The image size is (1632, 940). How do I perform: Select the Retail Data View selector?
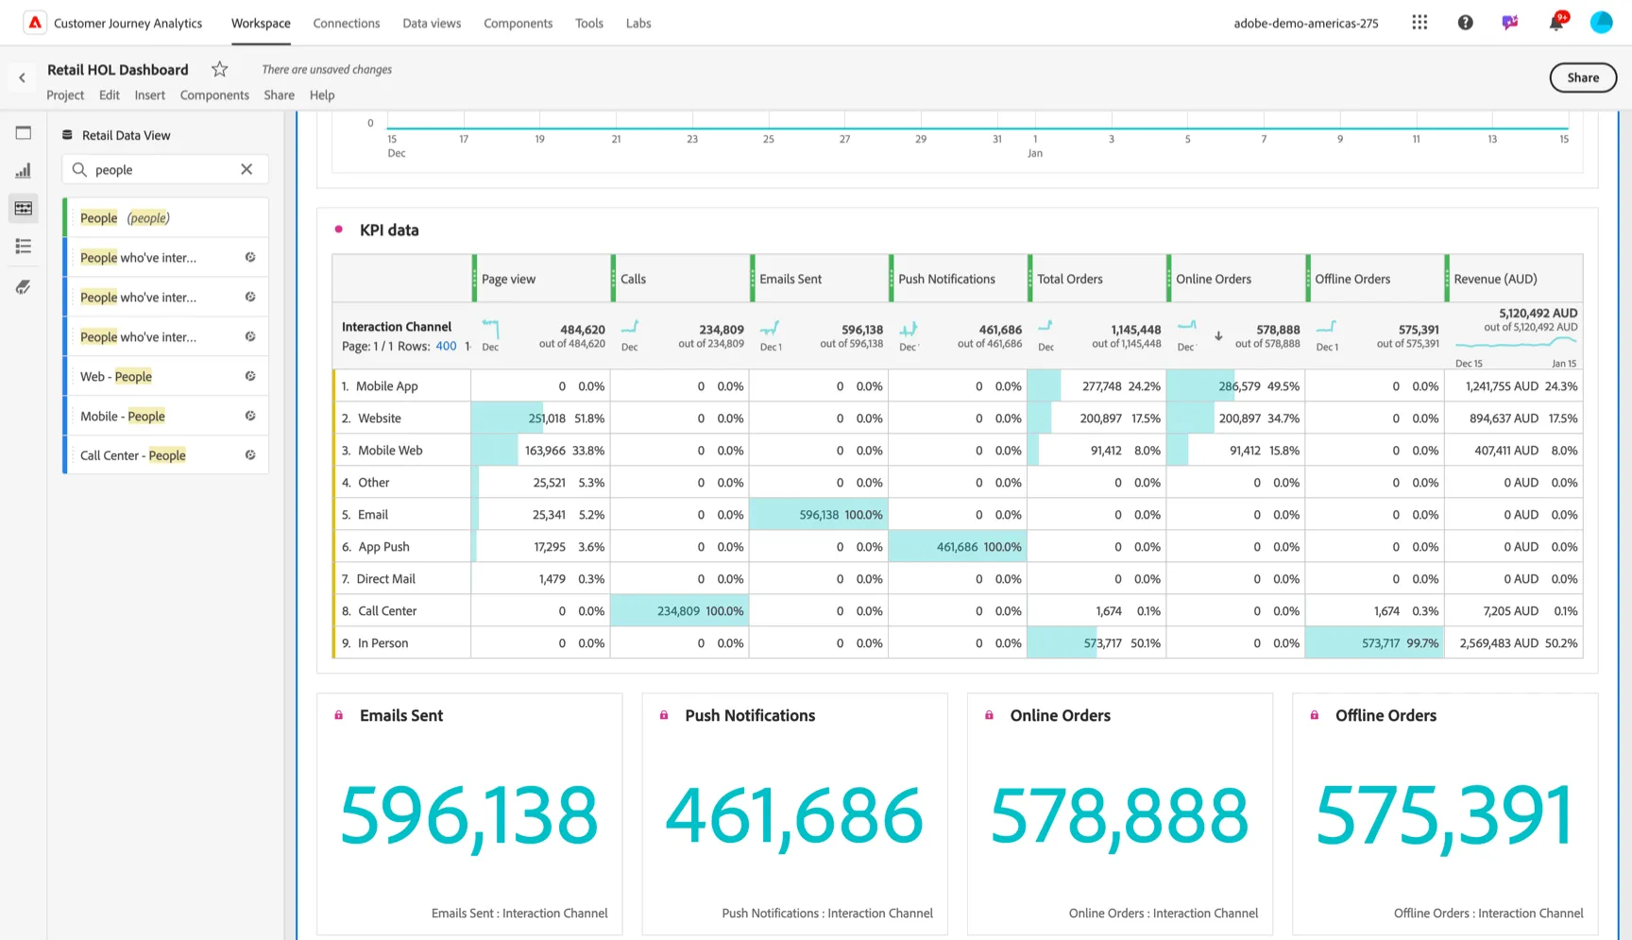[126, 135]
